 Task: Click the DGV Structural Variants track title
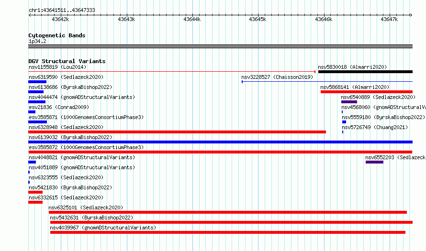point(67,61)
